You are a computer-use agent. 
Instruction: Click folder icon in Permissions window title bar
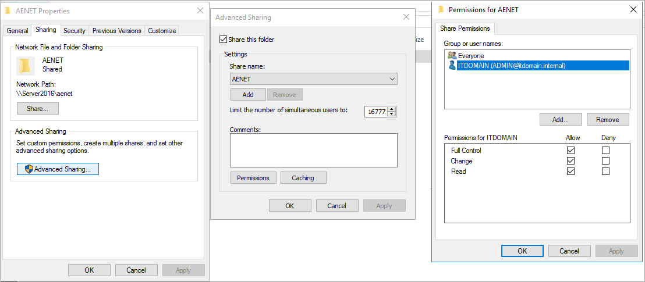pos(441,9)
